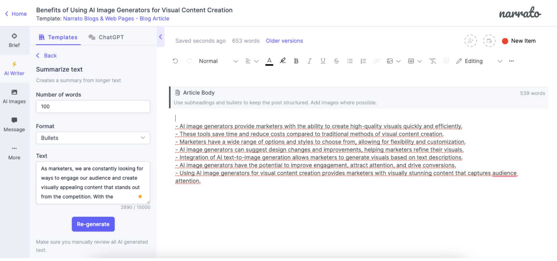Click the assign user icon
557x261 pixels.
tap(471, 41)
